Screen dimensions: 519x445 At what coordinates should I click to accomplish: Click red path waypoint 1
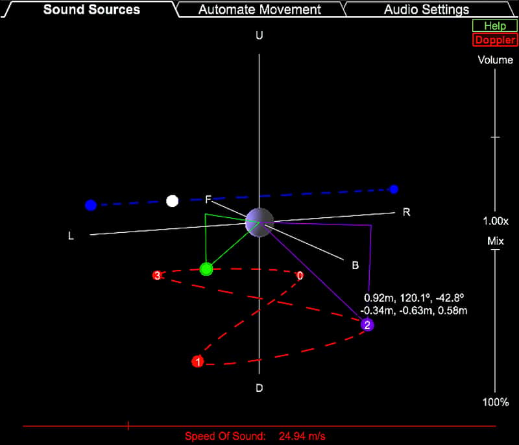point(198,361)
